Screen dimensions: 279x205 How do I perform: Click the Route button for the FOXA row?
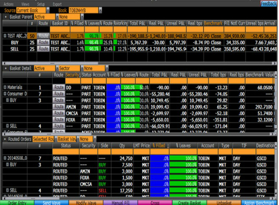pos(59,119)
